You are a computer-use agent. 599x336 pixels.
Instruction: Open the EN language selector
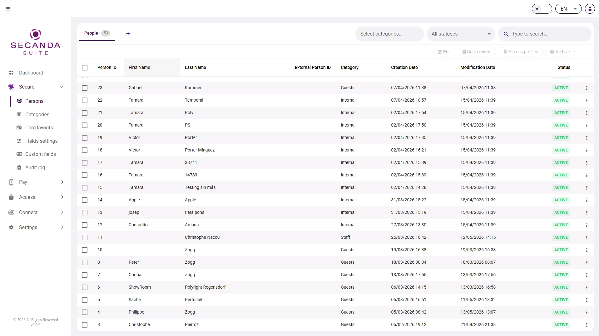tap(568, 9)
